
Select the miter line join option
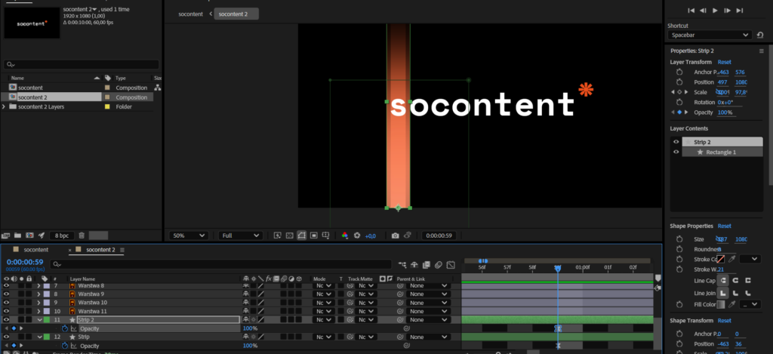coord(723,293)
